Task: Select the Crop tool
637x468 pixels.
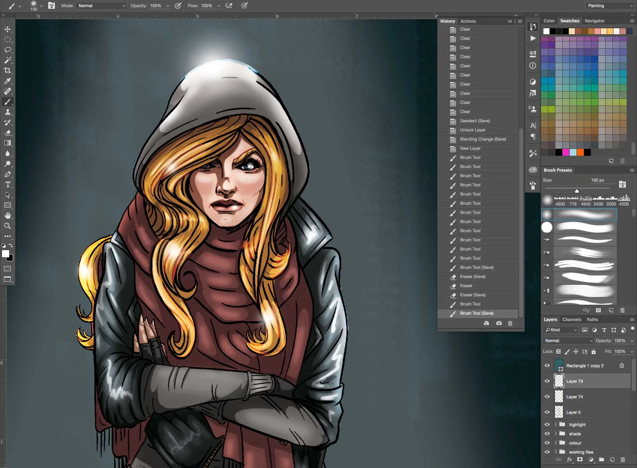Action: (8, 70)
